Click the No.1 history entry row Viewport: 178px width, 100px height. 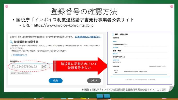pos(140,72)
